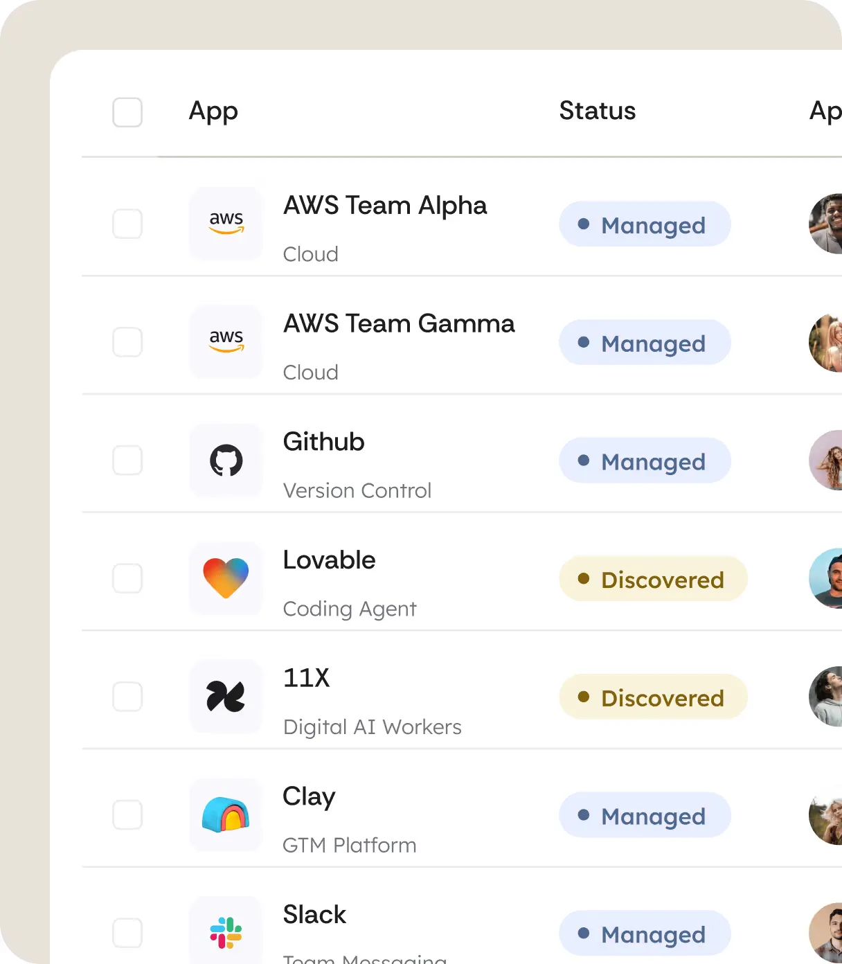Click the Discovered badge for 11X
This screenshot has height=964, width=842.
[653, 697]
